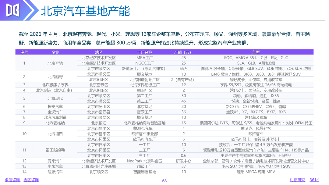Image resolution: width=329 pixels, height=185 pixels.
Task: Click the 北京通州区亦庄新城 cell
Action: [x=99, y=166]
